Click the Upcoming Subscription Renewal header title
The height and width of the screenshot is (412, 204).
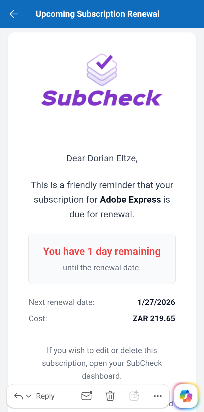coord(97,14)
